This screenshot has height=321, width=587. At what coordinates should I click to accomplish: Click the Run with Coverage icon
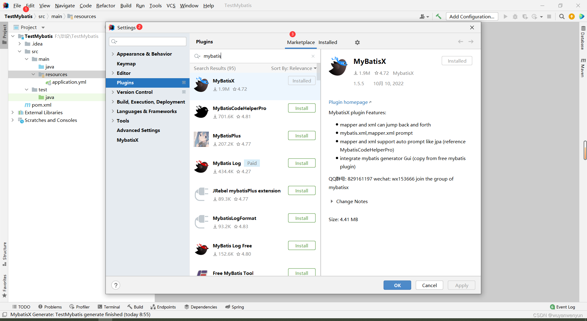coord(525,16)
